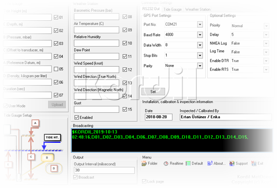Open the LOG Folder menu icon

(x=144, y=163)
